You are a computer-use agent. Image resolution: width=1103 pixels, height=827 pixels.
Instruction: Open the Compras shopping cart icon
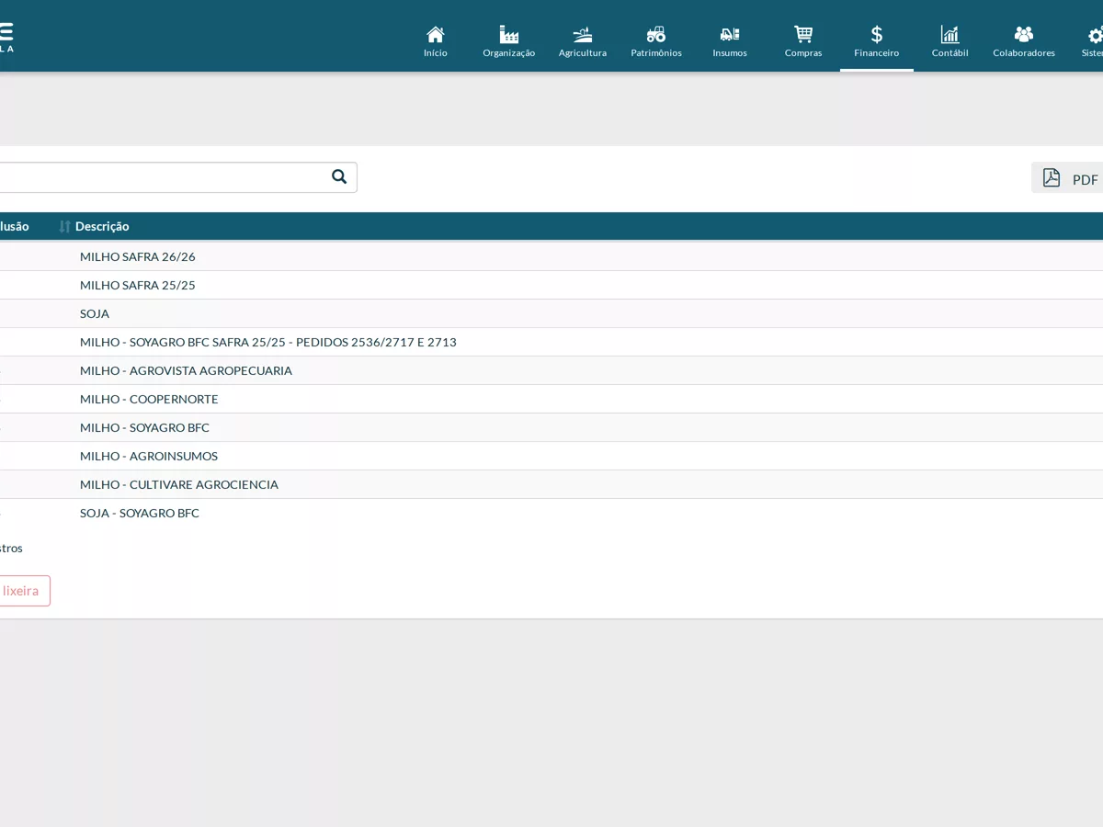click(x=803, y=34)
